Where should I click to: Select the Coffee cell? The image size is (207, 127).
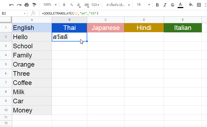32,83
